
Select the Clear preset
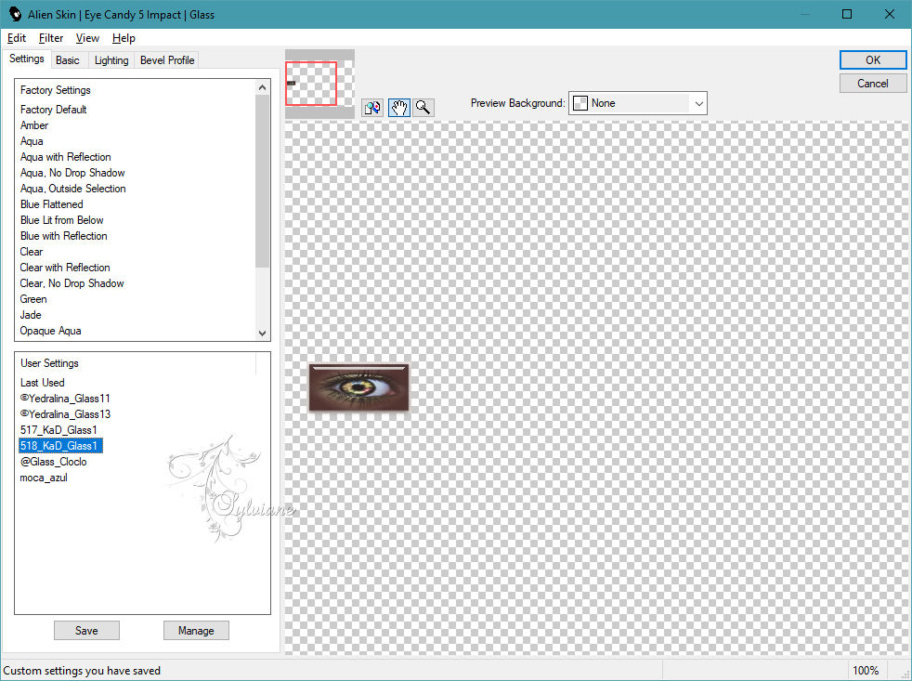point(32,251)
